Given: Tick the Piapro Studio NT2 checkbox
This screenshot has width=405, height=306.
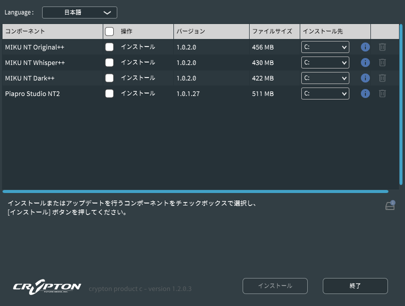Looking at the screenshot, I should tap(109, 93).
